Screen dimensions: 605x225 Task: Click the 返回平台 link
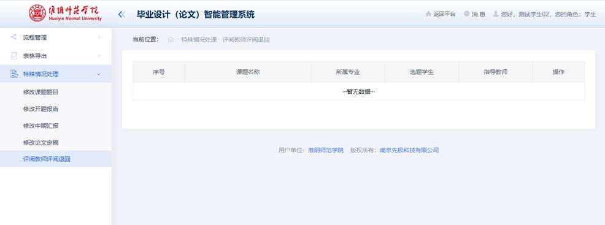click(x=444, y=14)
